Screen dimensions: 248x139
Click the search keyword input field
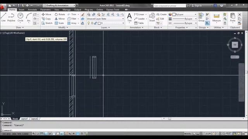170,6
